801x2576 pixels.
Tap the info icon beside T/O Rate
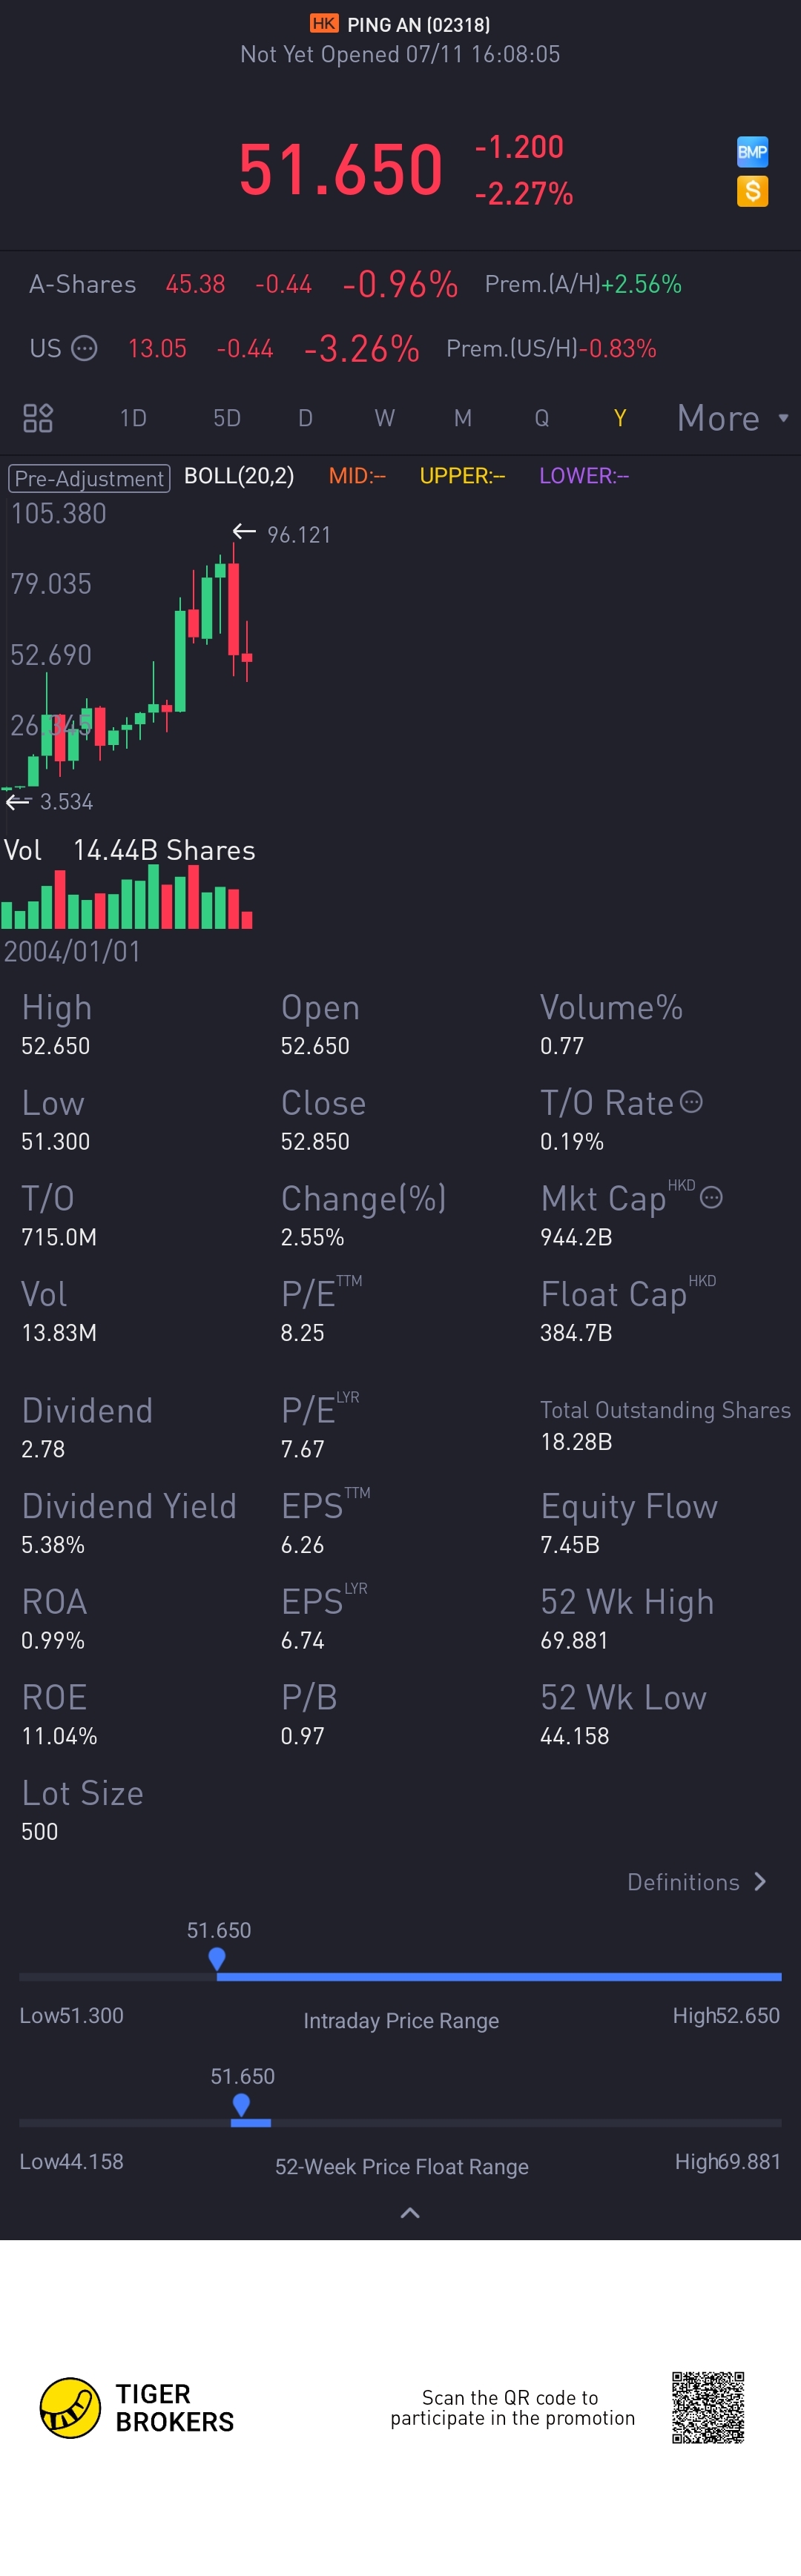tap(691, 1102)
